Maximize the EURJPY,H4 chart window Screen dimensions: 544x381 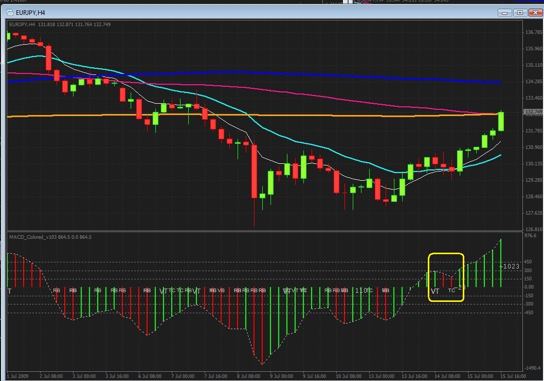[520, 13]
